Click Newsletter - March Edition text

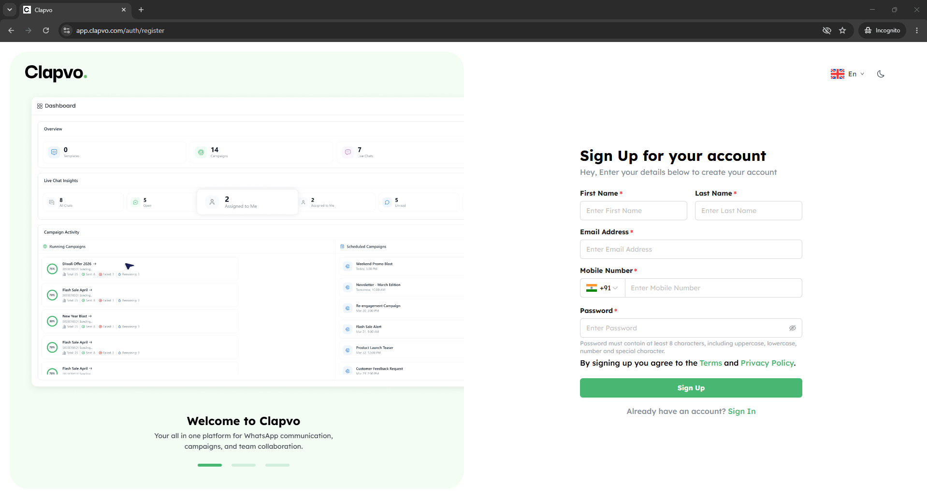coord(378,285)
